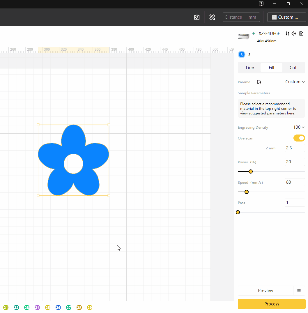Click the Power 20 input field
The height and width of the screenshot is (313, 308).
click(295, 162)
